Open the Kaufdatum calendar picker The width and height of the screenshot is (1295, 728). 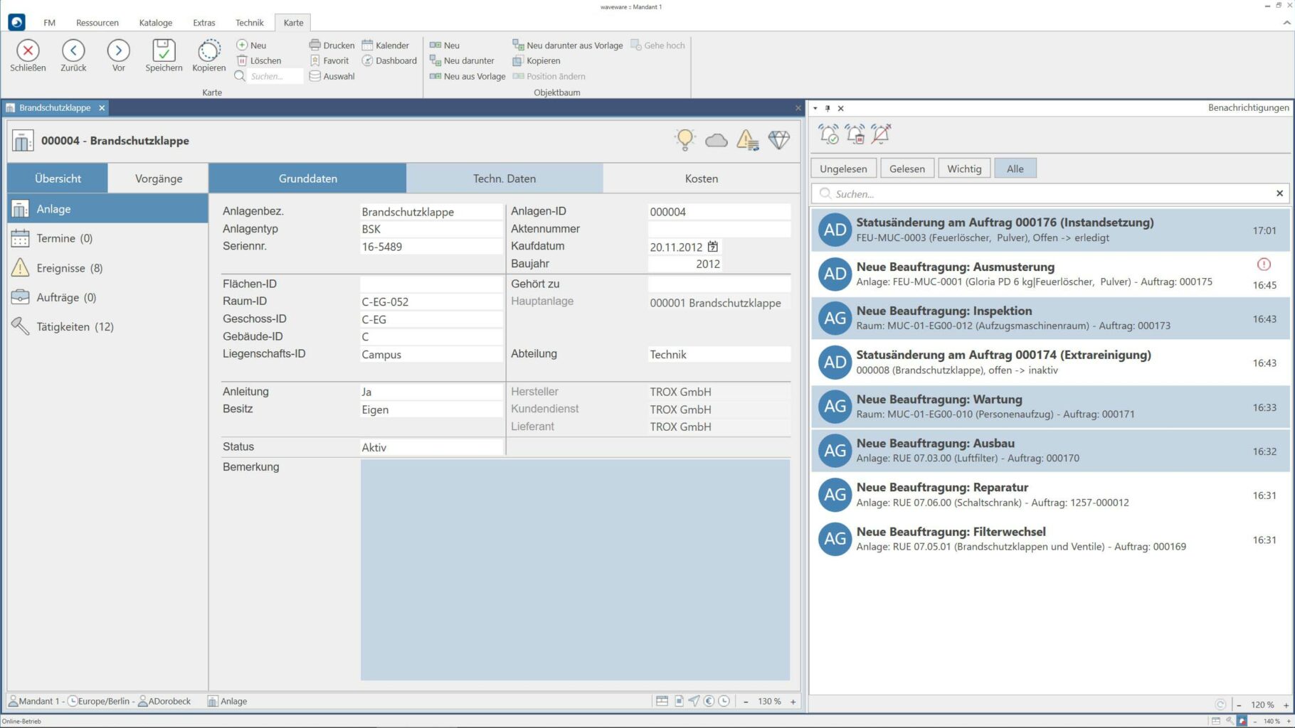point(712,247)
